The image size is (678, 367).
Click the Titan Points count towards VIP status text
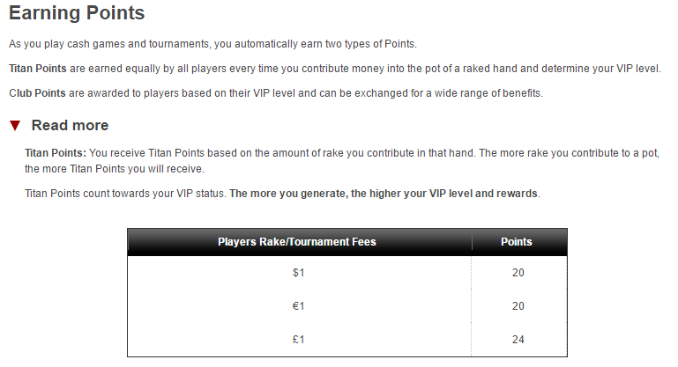[x=125, y=194]
